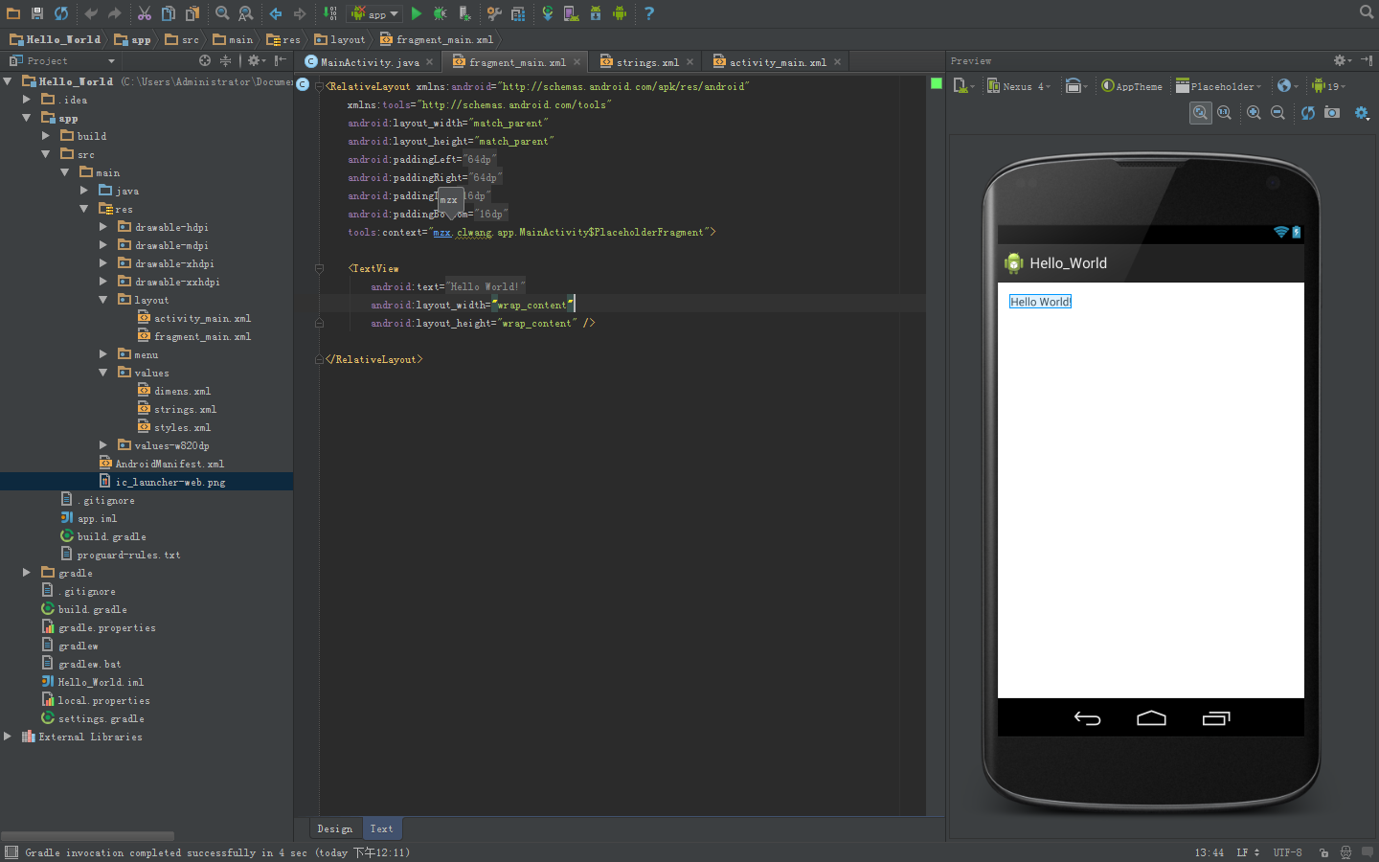This screenshot has height=862, width=1379.
Task: Run the app with green play button
Action: (x=416, y=13)
